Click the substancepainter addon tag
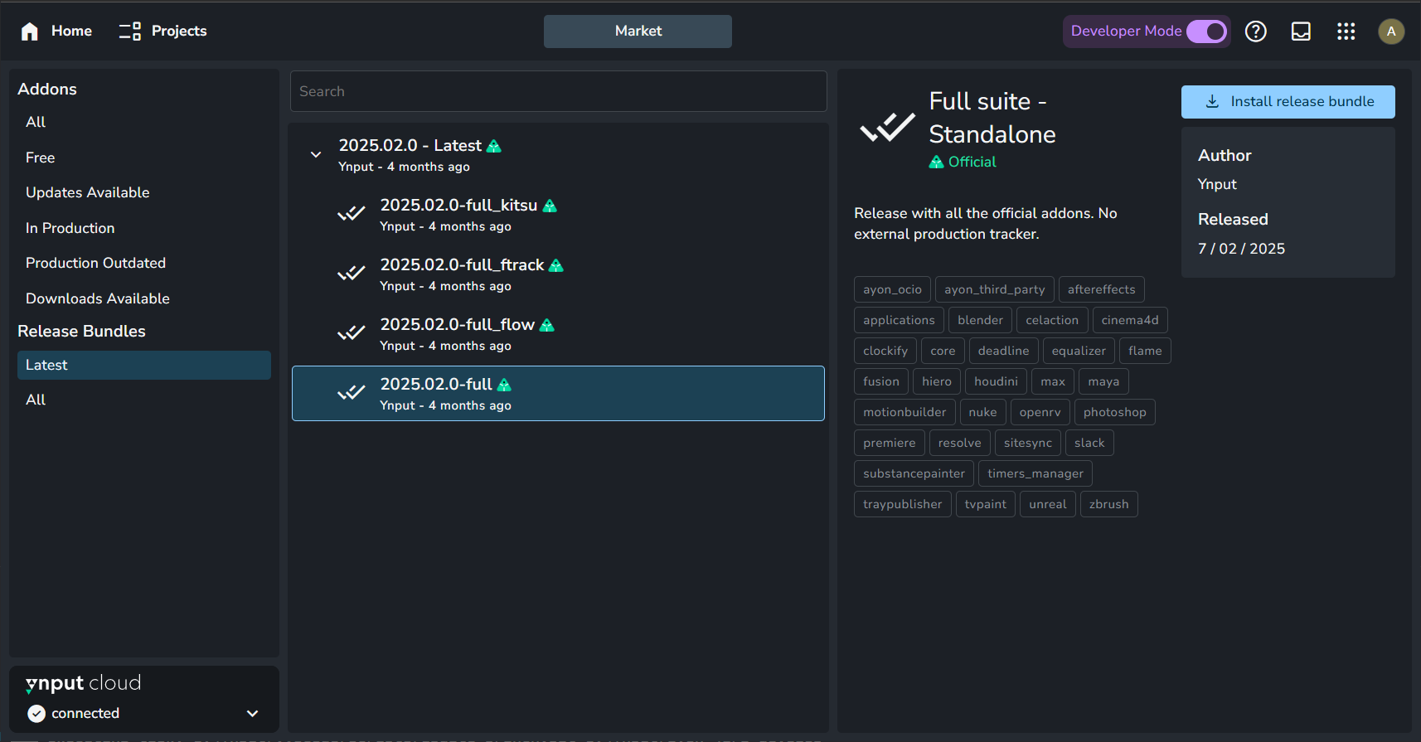The height and width of the screenshot is (742, 1421). coord(914,473)
